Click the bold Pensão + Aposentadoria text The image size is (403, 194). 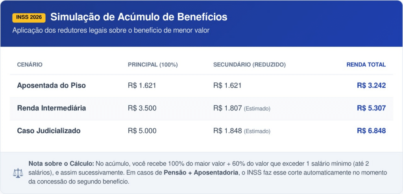point(201,173)
